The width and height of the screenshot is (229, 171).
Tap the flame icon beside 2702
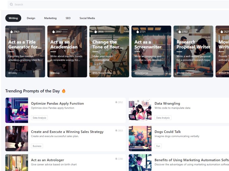(x=180, y=32)
